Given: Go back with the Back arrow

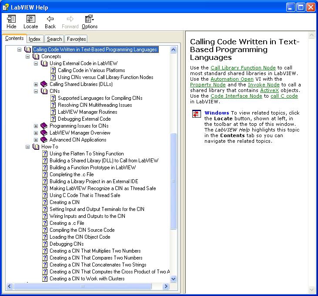Looking at the screenshot, I should pyautogui.click(x=50, y=19).
